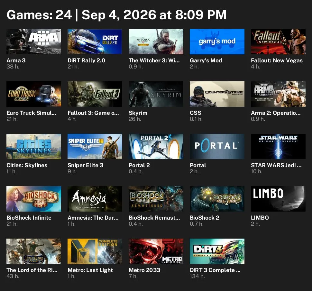Select the Cities: Skylines cover image
This screenshot has height=291, width=312.
(34, 146)
